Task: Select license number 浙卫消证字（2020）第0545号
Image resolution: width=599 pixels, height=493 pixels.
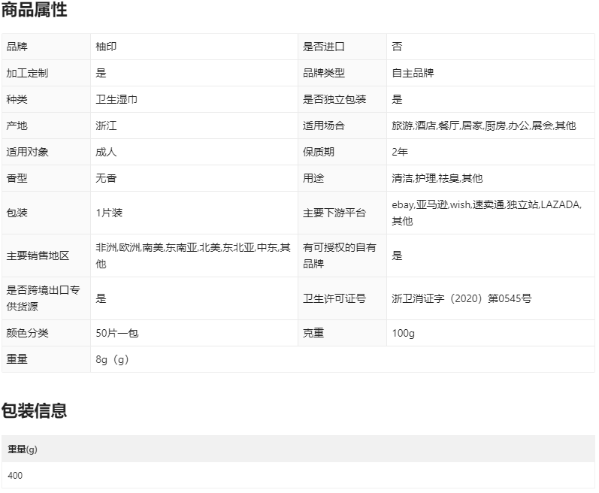Action: [x=461, y=298]
